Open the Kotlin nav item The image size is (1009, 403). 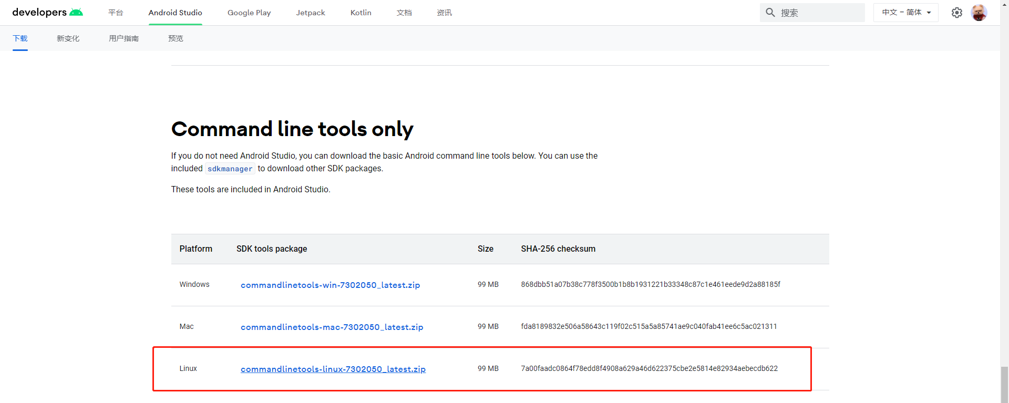(361, 13)
